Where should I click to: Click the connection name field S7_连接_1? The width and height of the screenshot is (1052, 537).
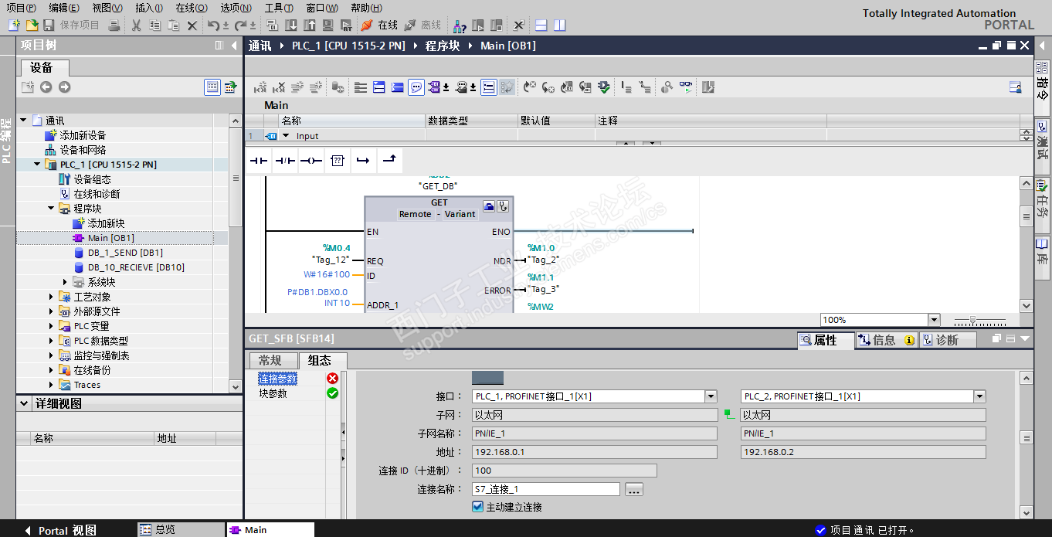[x=546, y=489]
